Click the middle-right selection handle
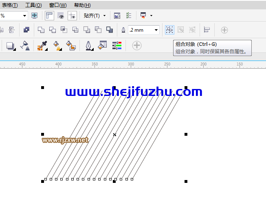 [186, 134]
